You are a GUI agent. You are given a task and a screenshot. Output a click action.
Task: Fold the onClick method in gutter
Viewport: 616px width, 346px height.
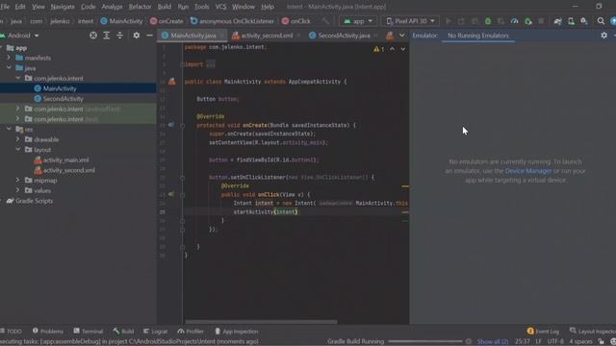pos(182,194)
